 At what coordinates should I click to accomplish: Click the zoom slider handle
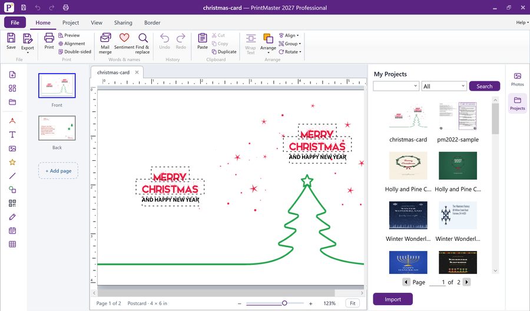click(x=284, y=303)
